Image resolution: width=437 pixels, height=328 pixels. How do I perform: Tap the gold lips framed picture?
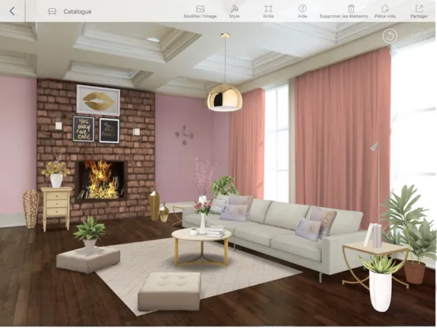(98, 100)
